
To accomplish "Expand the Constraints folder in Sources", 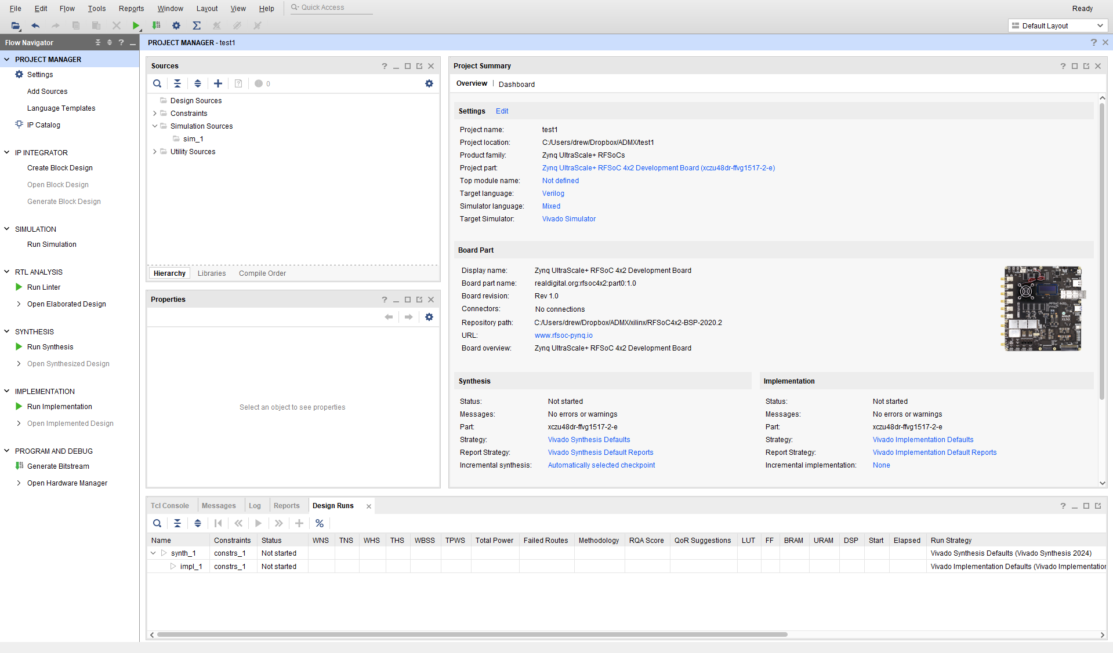I will point(155,114).
